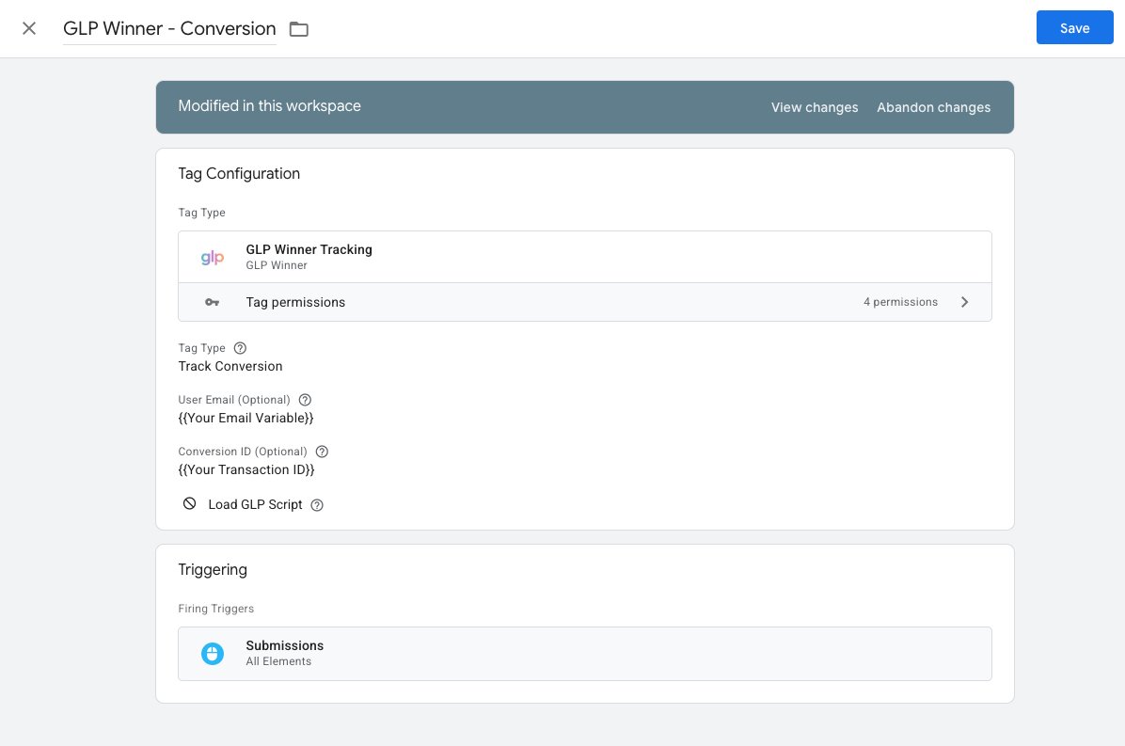Rename the tag title 'GLP Winner - Conversion'
This screenshot has height=746, width=1125.
(169, 28)
